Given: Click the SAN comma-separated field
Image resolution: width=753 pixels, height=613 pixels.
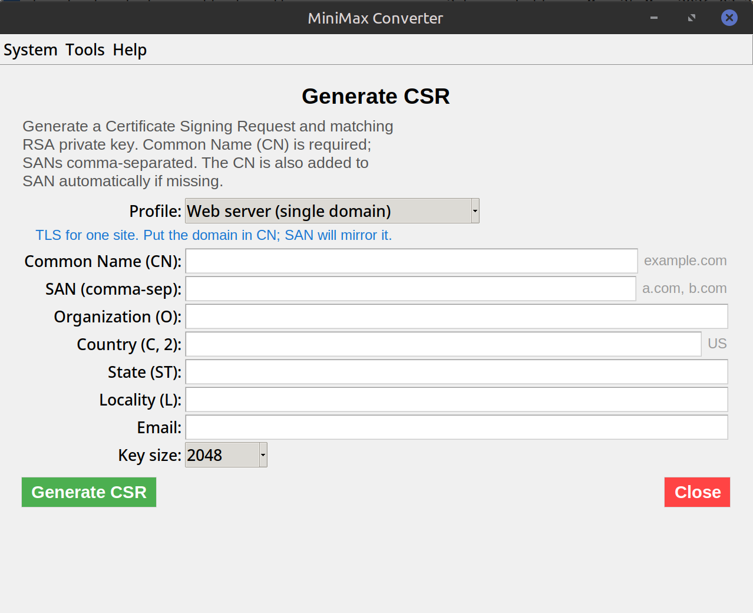Looking at the screenshot, I should point(411,289).
